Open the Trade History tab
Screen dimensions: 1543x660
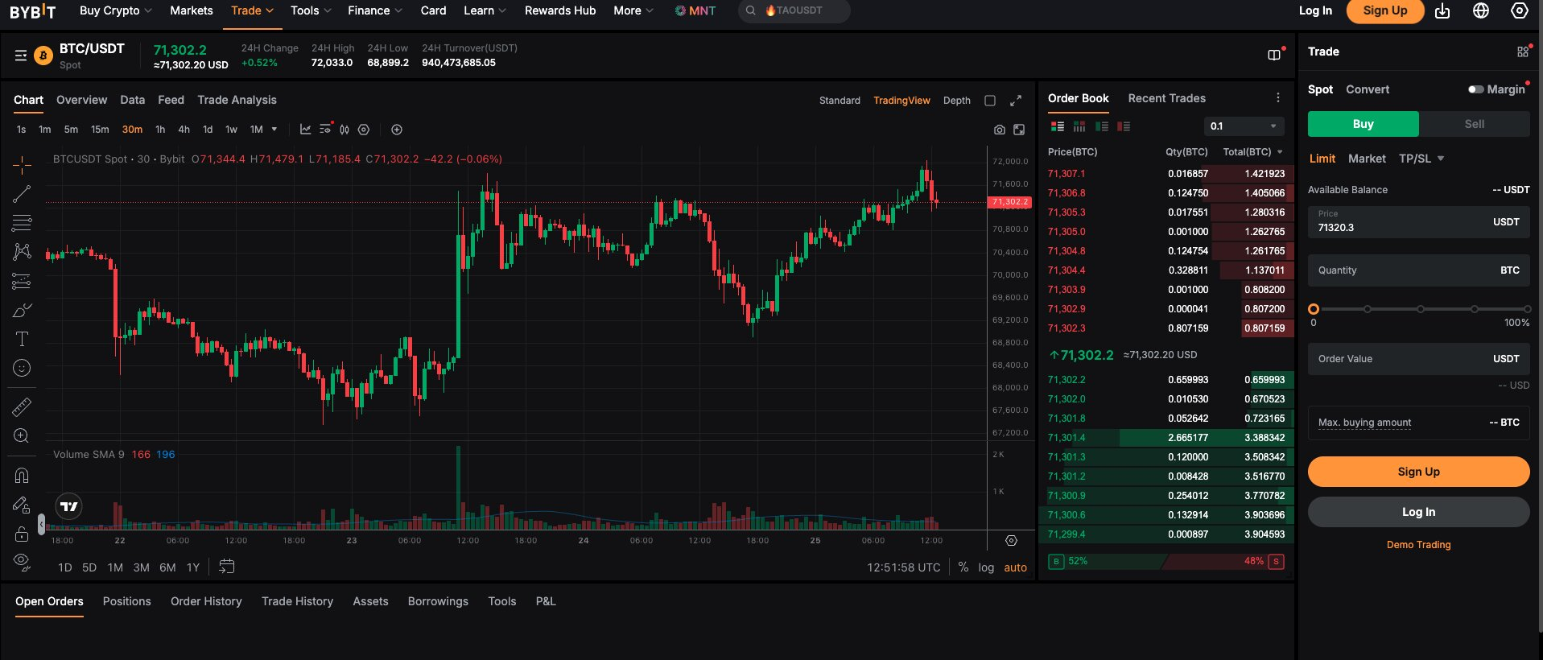pyautogui.click(x=297, y=601)
